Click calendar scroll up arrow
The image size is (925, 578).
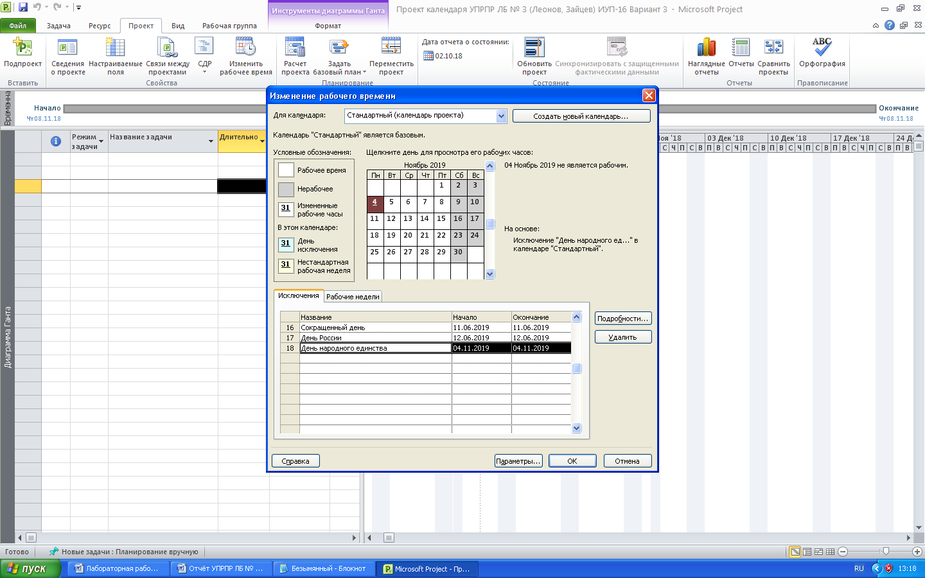[490, 166]
